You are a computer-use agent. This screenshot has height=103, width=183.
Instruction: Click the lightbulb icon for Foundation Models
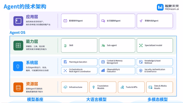(94, 87)
